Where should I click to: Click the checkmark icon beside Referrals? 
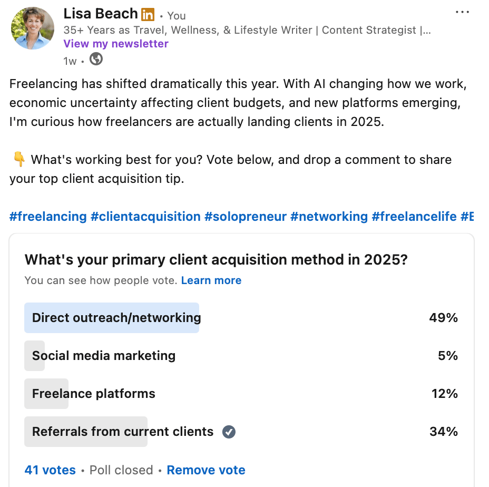coord(229,432)
